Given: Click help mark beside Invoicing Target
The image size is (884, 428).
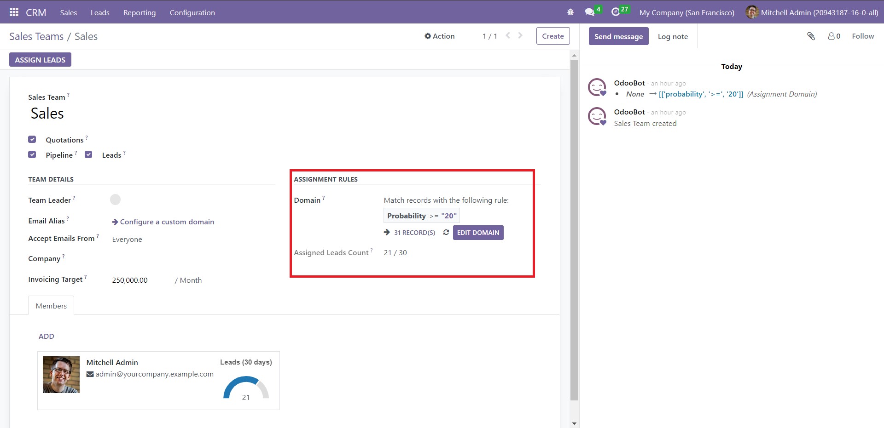Looking at the screenshot, I should [86, 277].
